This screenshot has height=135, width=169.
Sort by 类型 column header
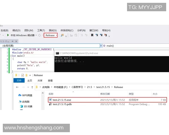click(131, 94)
